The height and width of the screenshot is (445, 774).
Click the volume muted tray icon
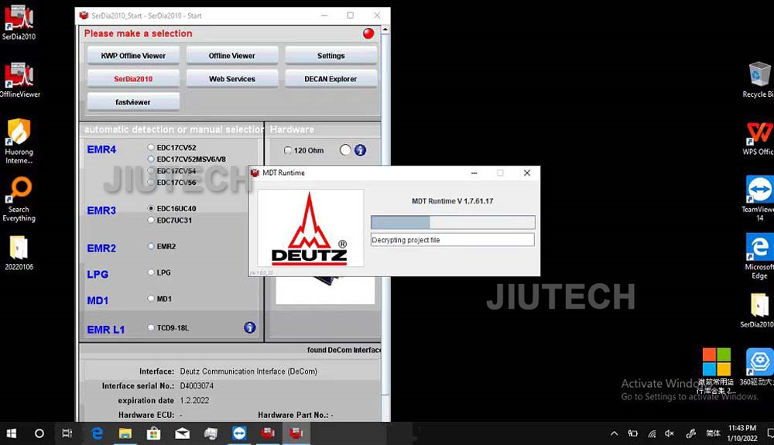click(x=670, y=433)
